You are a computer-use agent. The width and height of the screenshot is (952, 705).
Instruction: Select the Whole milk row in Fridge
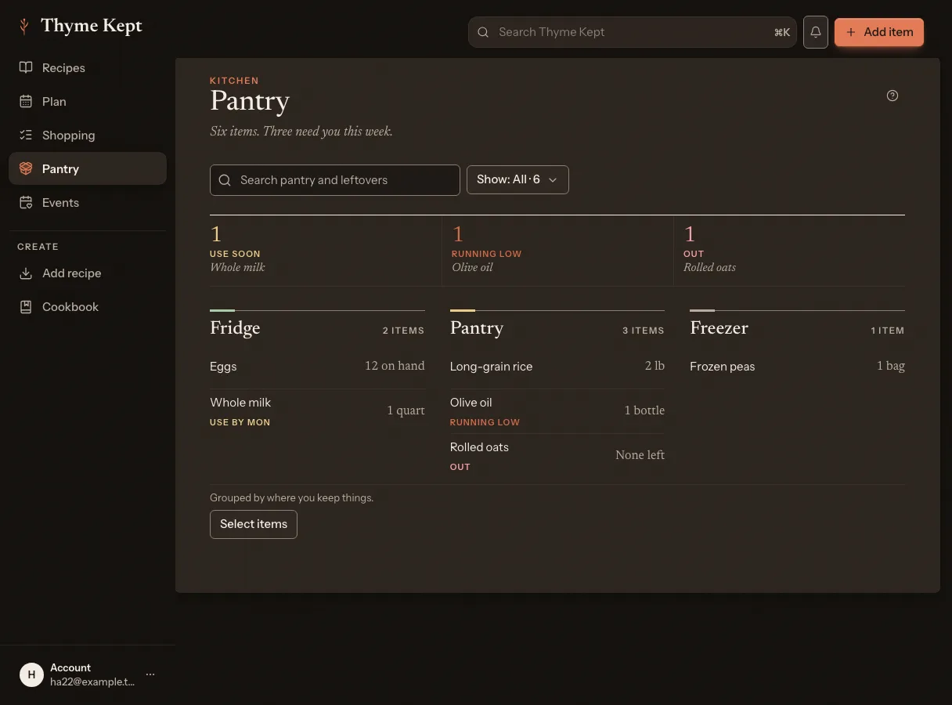317,411
